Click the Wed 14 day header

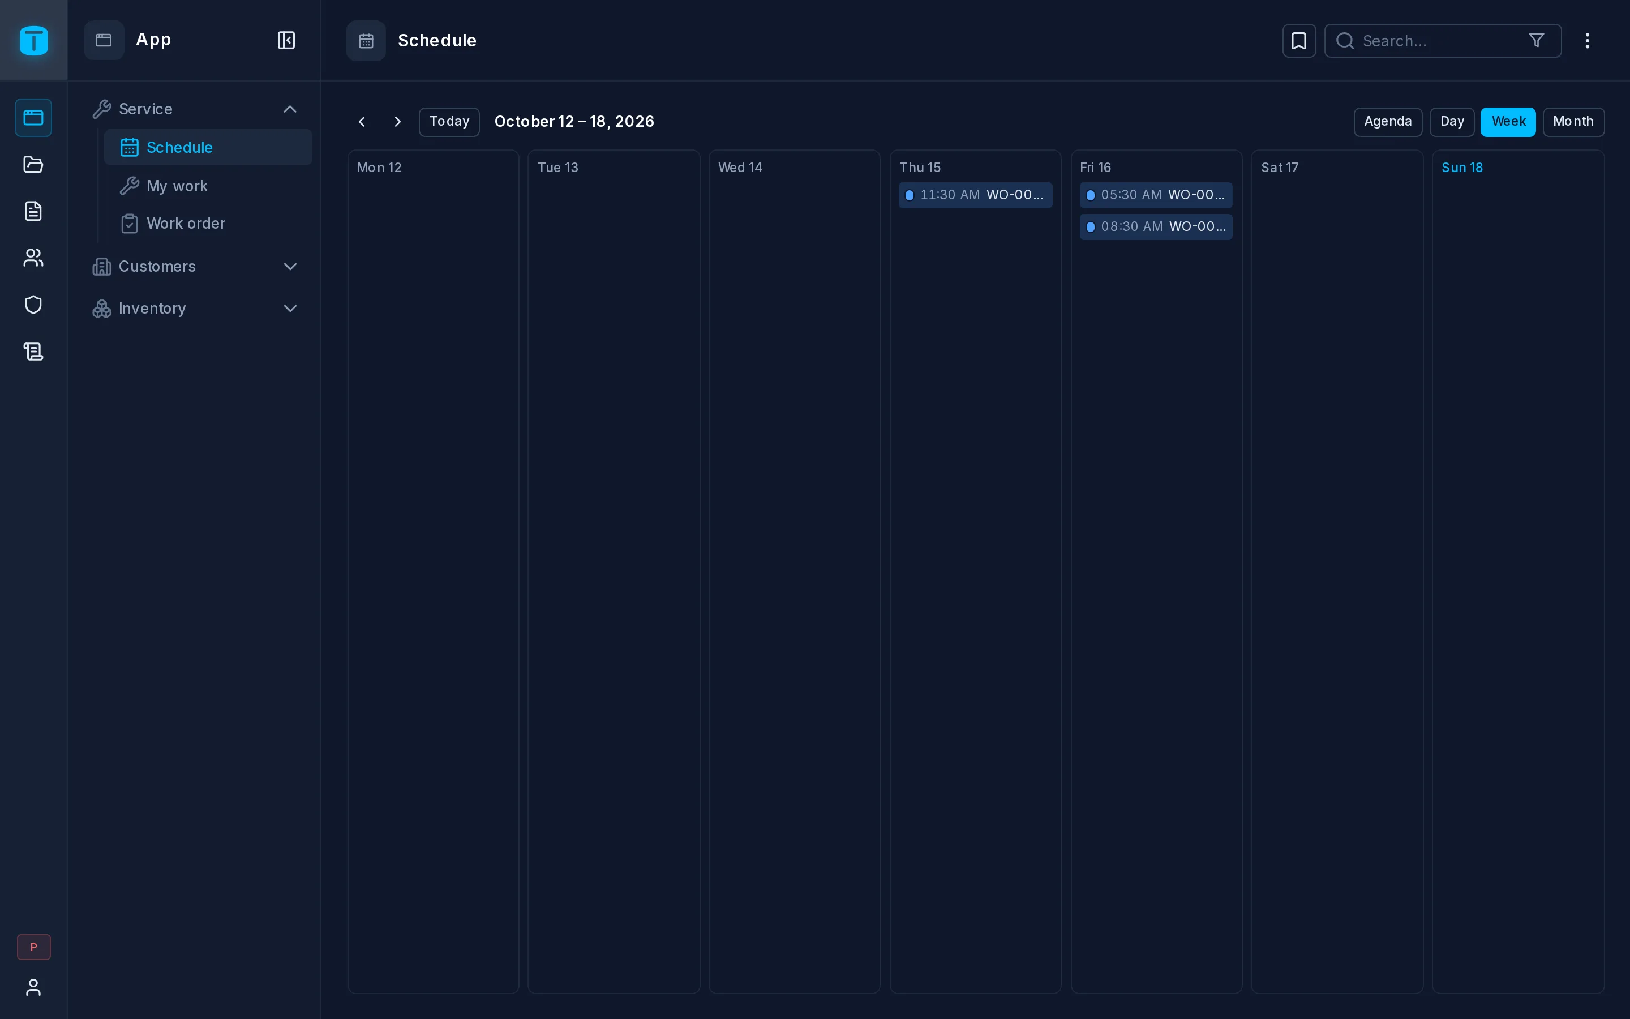[740, 167]
